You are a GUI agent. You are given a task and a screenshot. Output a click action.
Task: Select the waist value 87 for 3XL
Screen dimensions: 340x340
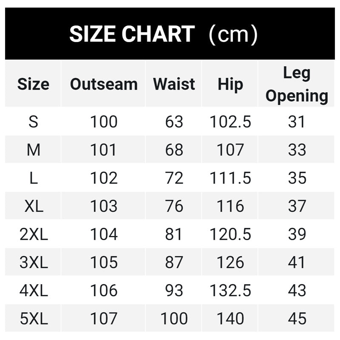click(x=174, y=262)
